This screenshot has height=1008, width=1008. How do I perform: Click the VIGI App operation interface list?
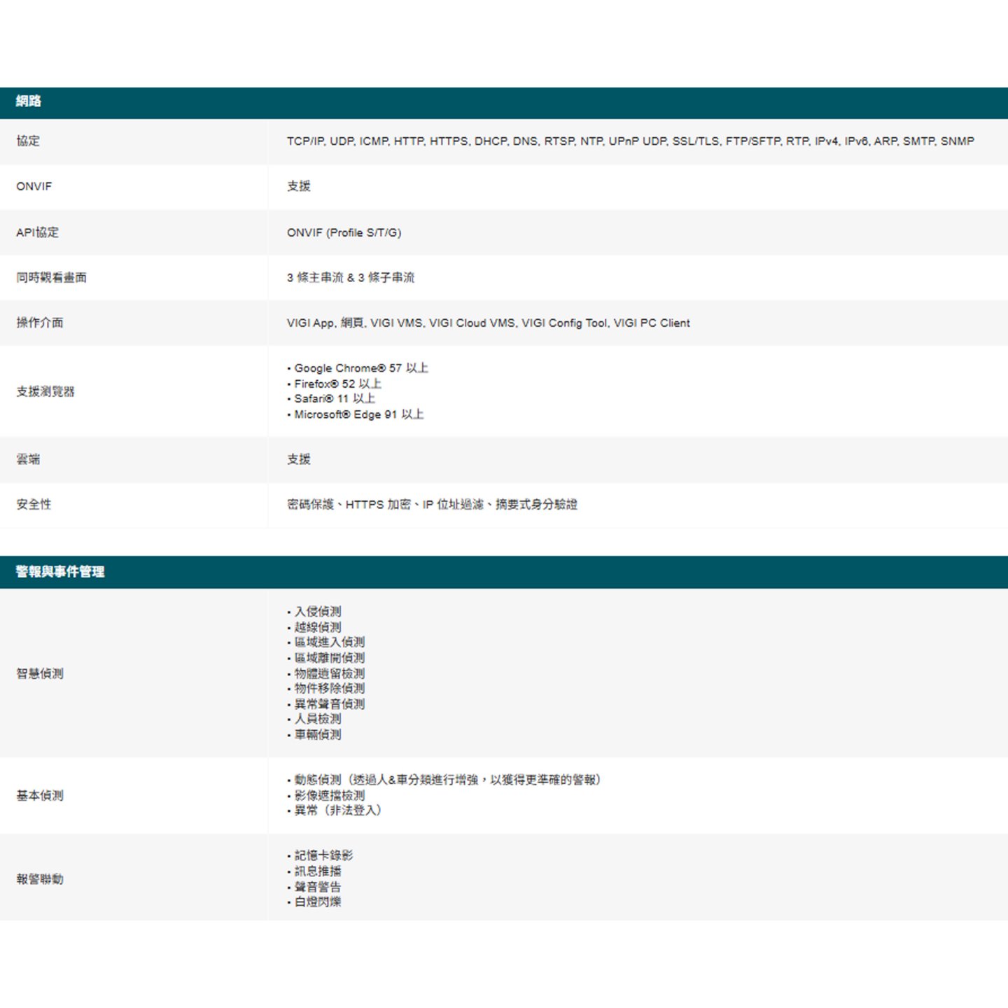click(488, 323)
